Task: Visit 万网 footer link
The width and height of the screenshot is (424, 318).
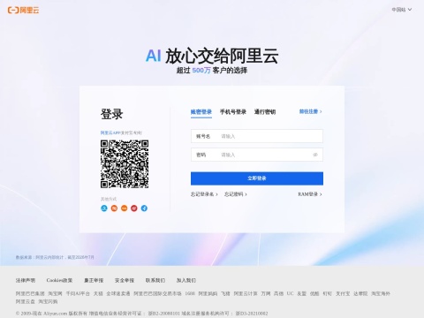Action: 266,293
